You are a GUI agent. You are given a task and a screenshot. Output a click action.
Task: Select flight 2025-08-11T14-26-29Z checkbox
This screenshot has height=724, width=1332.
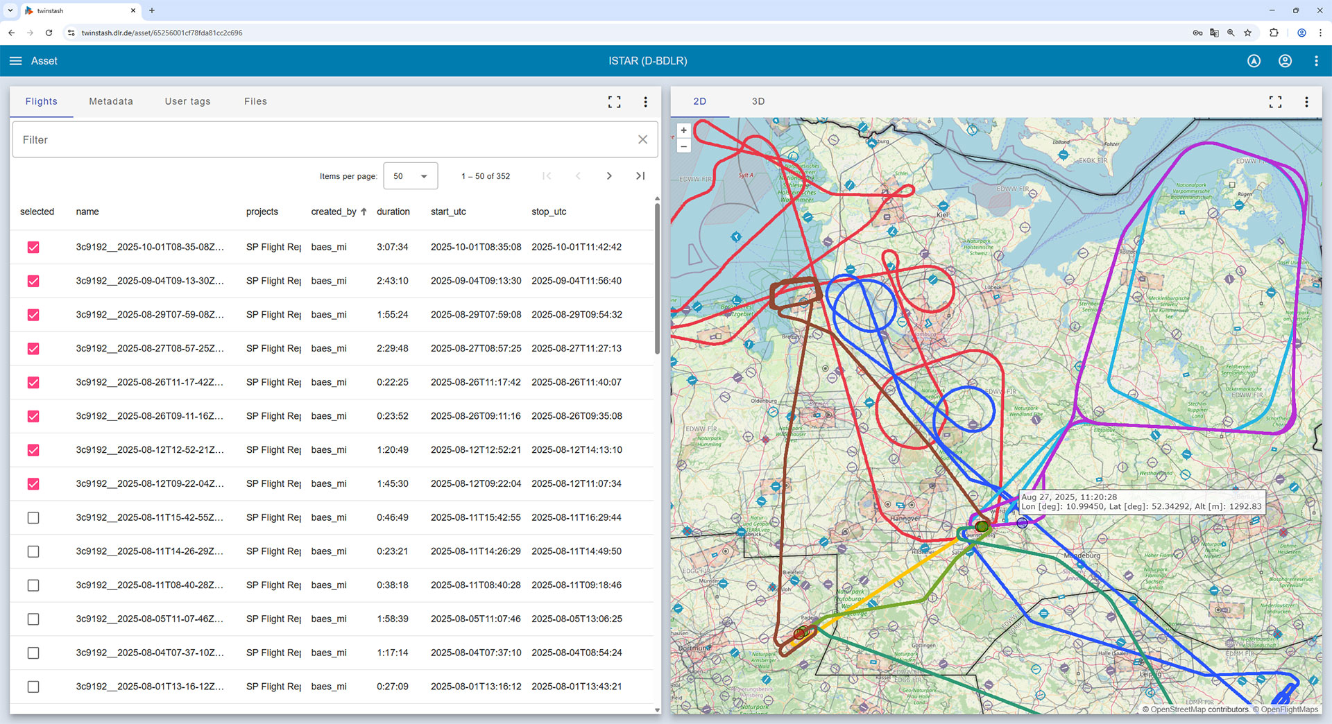point(33,552)
